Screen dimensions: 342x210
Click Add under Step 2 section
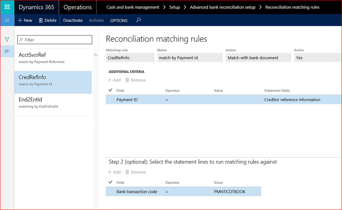click(114, 172)
